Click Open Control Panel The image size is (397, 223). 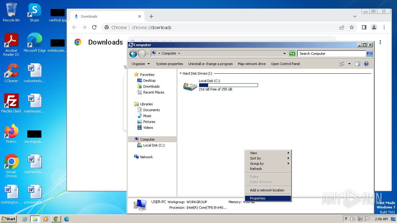coord(285,64)
